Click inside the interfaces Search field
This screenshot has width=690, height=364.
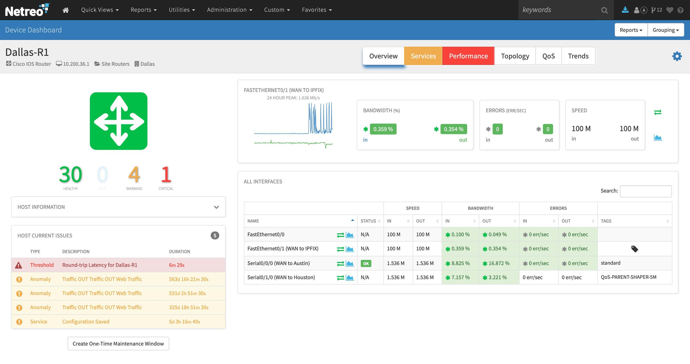646,191
